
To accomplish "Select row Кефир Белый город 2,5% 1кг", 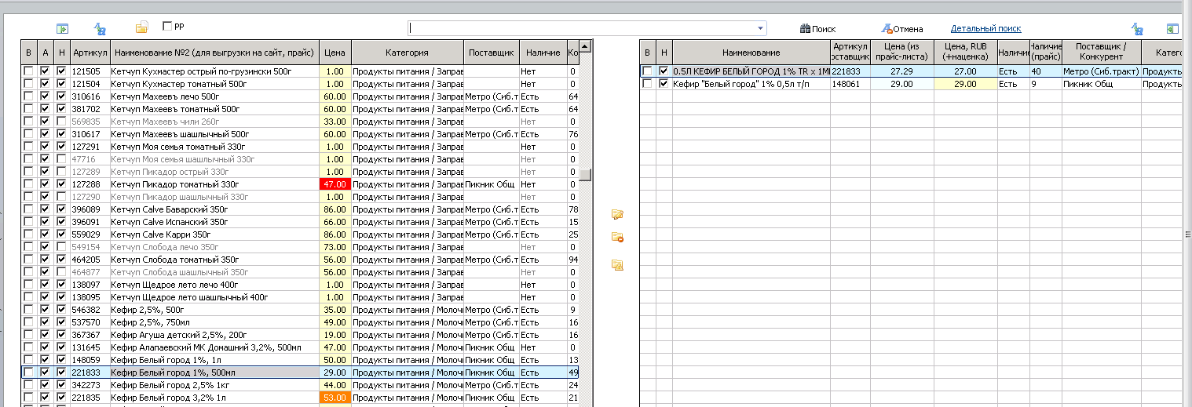I will 300,385.
